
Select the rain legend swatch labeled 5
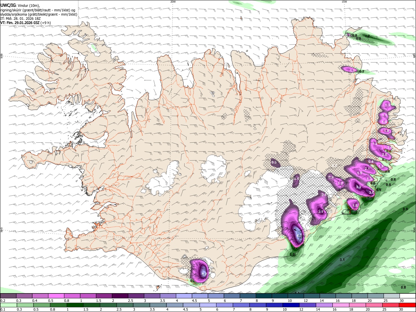pos(208,305)
